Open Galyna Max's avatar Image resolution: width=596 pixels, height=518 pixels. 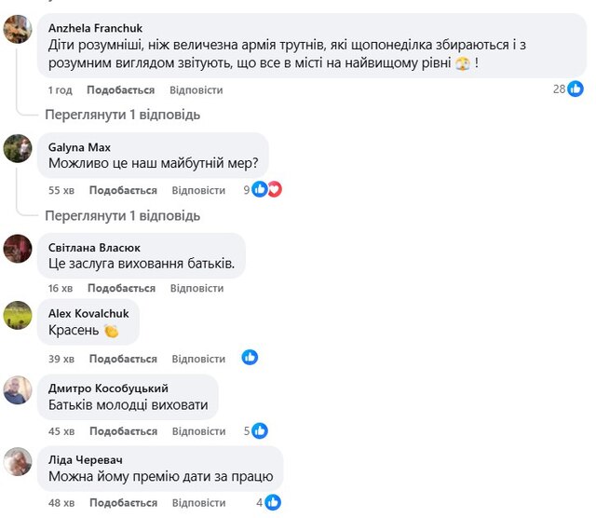(19, 148)
